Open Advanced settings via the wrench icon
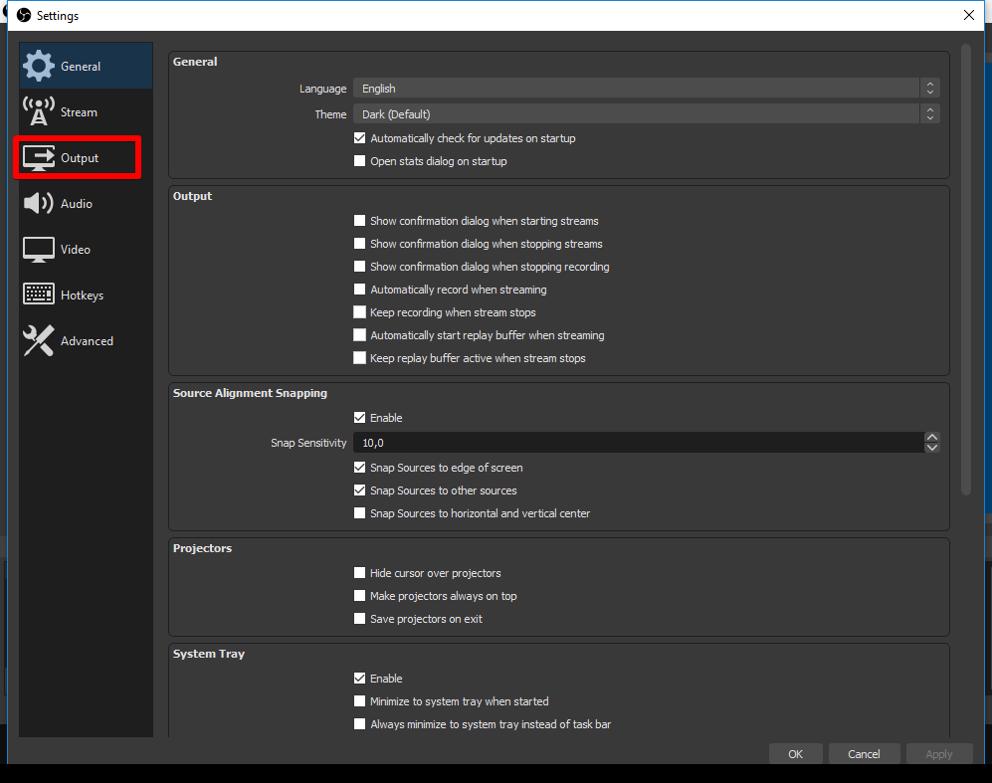Image resolution: width=992 pixels, height=783 pixels. 38,340
